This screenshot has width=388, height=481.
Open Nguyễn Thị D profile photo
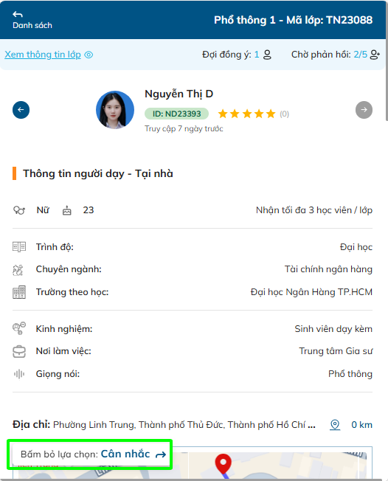tap(115, 110)
